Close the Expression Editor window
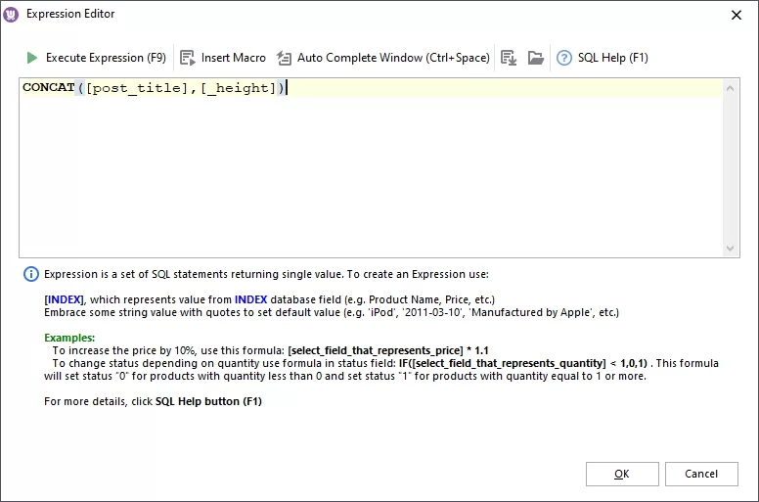Image resolution: width=759 pixels, height=502 pixels. tap(736, 14)
